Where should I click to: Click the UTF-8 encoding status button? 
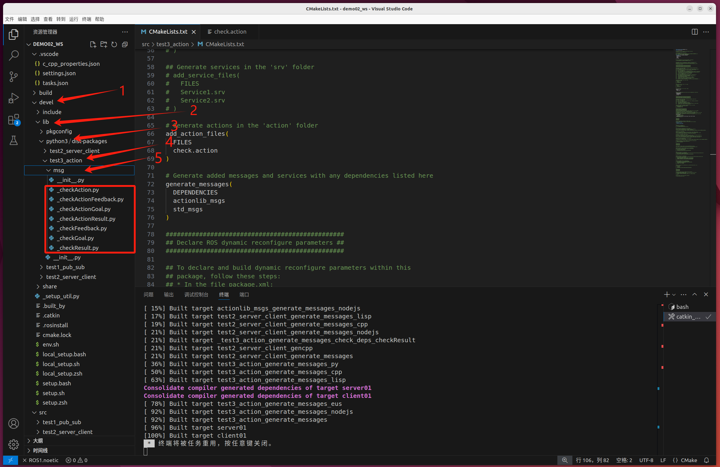[x=646, y=460]
